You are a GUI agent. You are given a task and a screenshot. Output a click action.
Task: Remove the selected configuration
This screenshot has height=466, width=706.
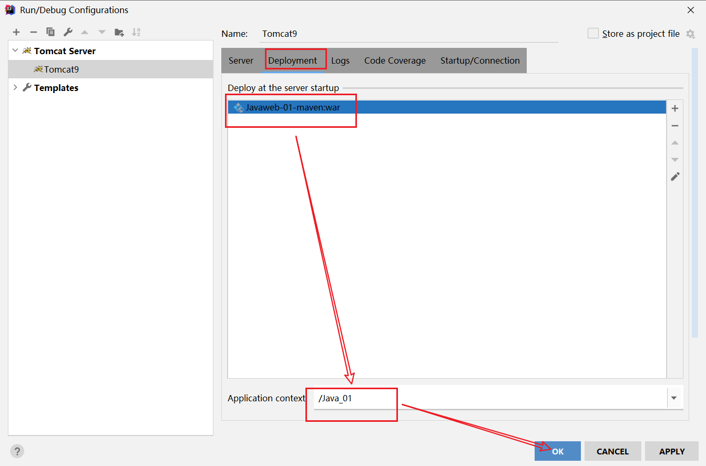pos(33,32)
